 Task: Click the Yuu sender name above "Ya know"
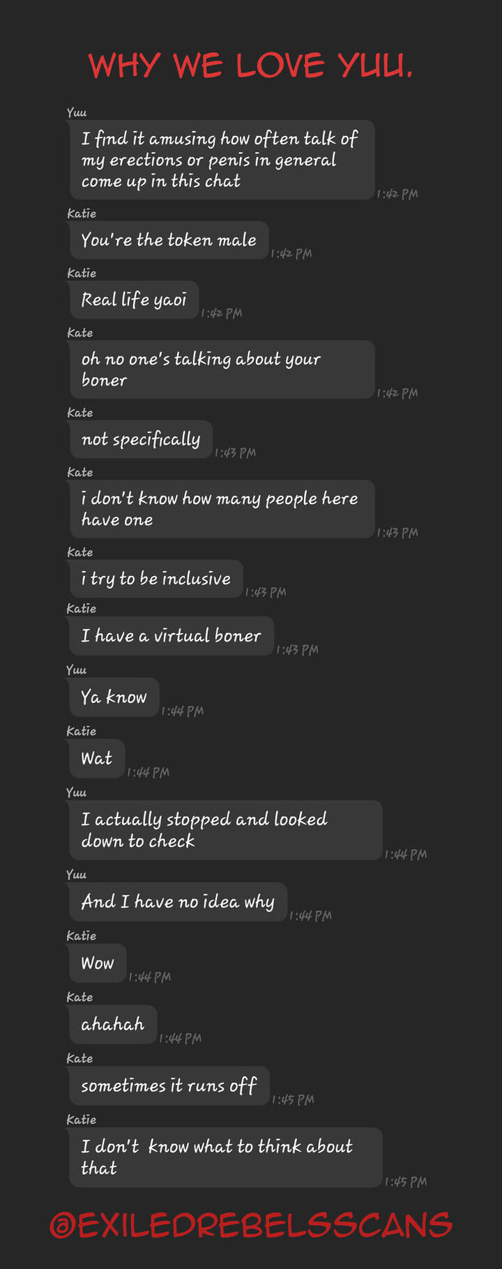click(76, 670)
